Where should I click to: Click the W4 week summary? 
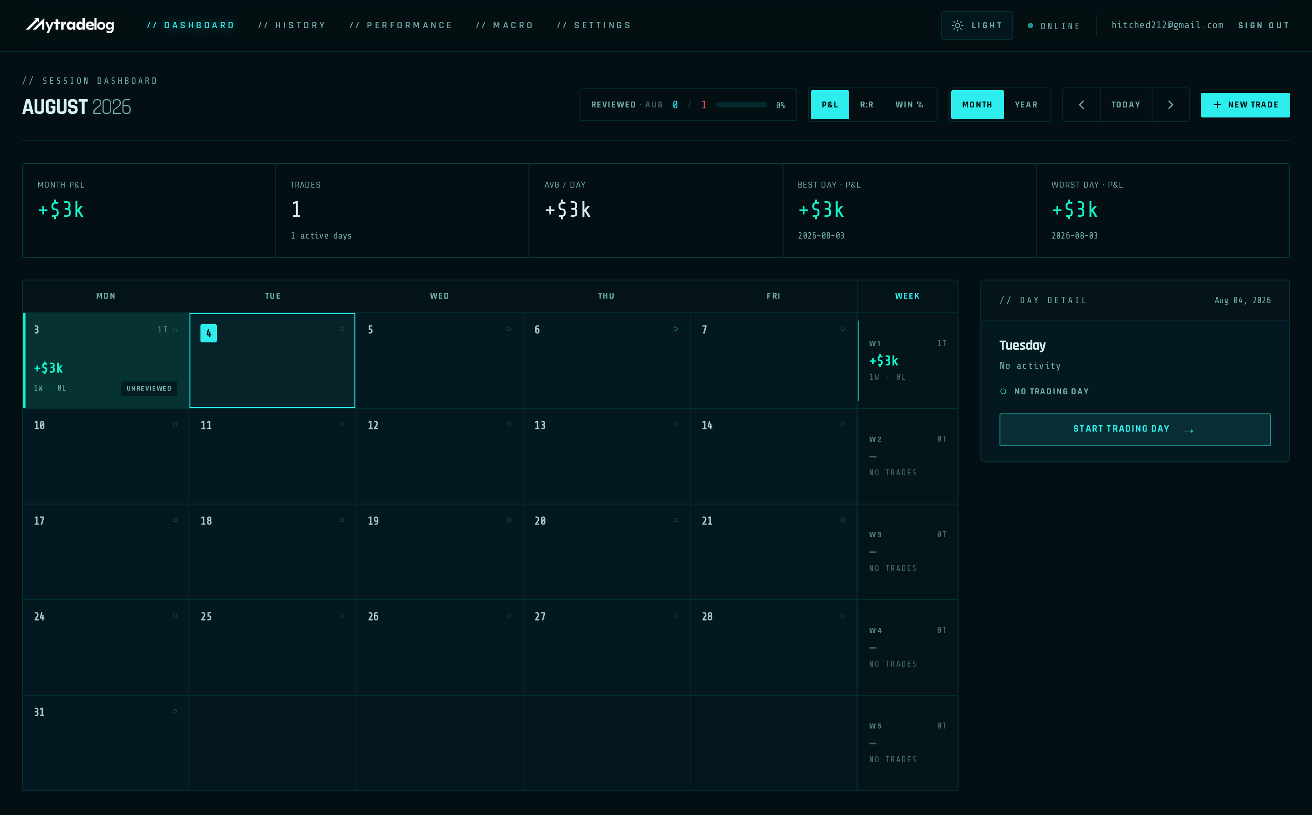tap(907, 647)
